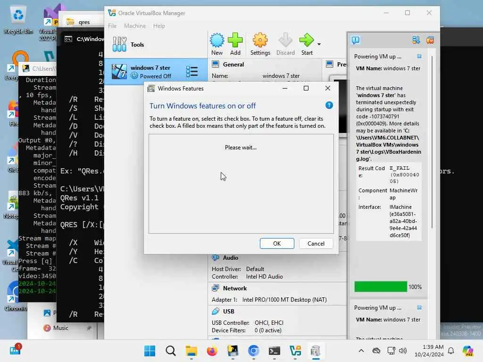The height and width of the screenshot is (362, 483).
Task: Click the Music item in Explorer sidebar
Action: pyautogui.click(x=61, y=328)
